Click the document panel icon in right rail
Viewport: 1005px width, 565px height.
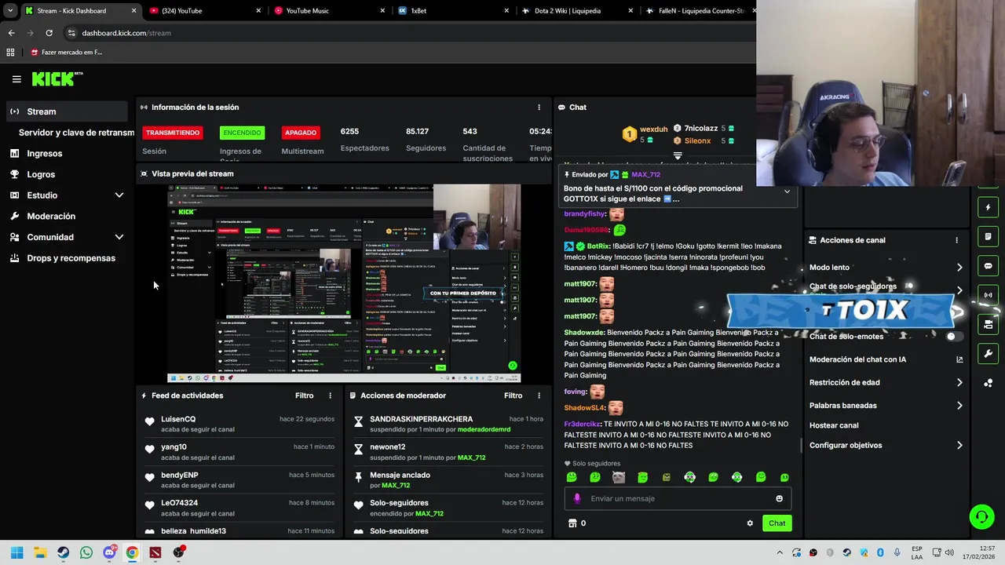pos(988,237)
